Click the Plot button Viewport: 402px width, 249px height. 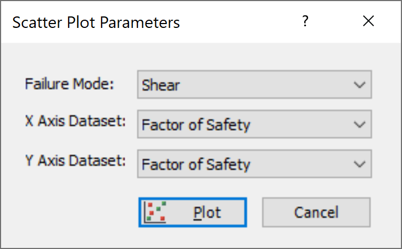(x=193, y=212)
